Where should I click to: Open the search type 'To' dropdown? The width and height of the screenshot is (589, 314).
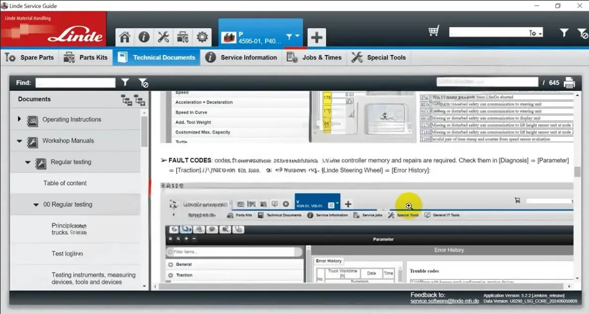[x=535, y=33]
